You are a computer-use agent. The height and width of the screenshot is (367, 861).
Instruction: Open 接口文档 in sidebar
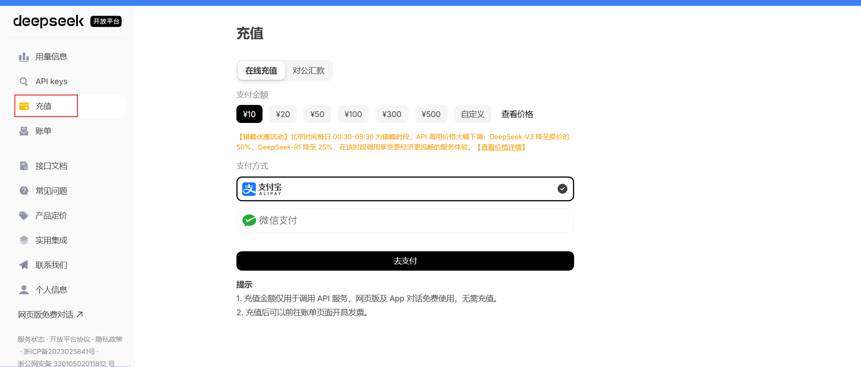[68, 166]
